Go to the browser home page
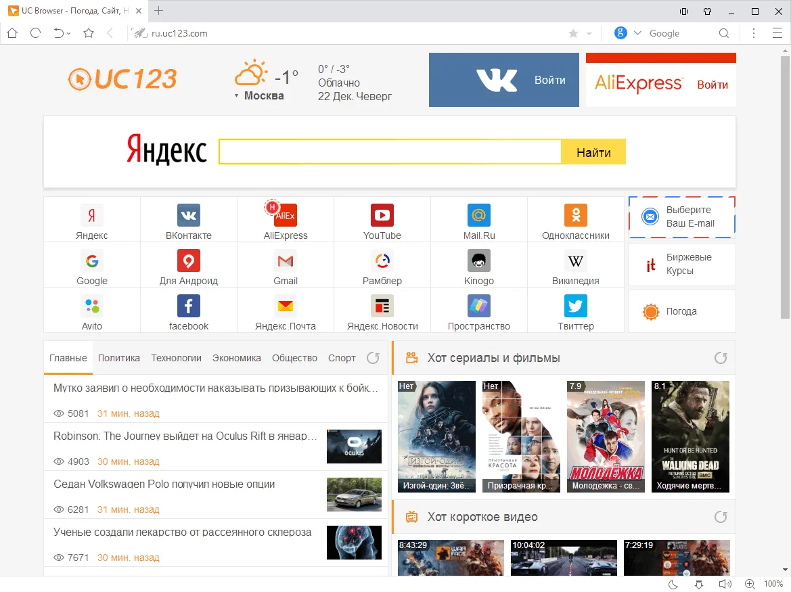The height and width of the screenshot is (592, 791). 12,33
